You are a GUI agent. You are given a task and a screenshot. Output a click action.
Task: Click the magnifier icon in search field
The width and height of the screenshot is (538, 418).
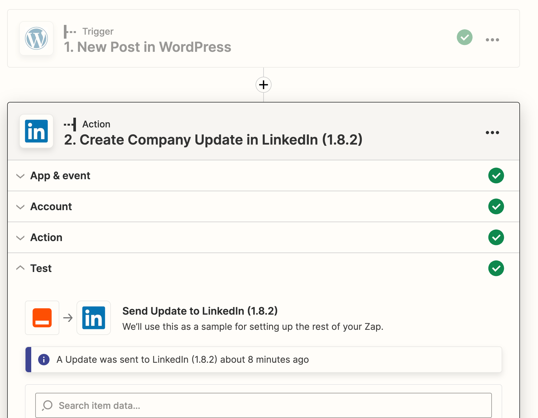[47, 405]
